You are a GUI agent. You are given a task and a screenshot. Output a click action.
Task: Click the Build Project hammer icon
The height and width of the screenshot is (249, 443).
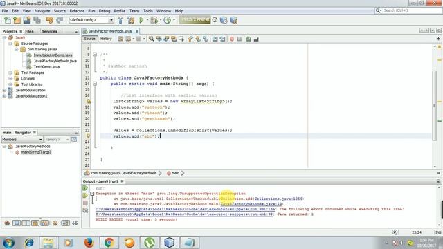[x=120, y=20]
